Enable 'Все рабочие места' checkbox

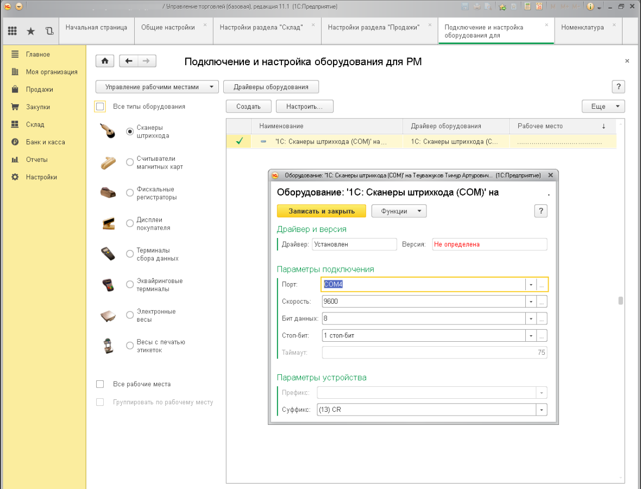[x=100, y=384]
